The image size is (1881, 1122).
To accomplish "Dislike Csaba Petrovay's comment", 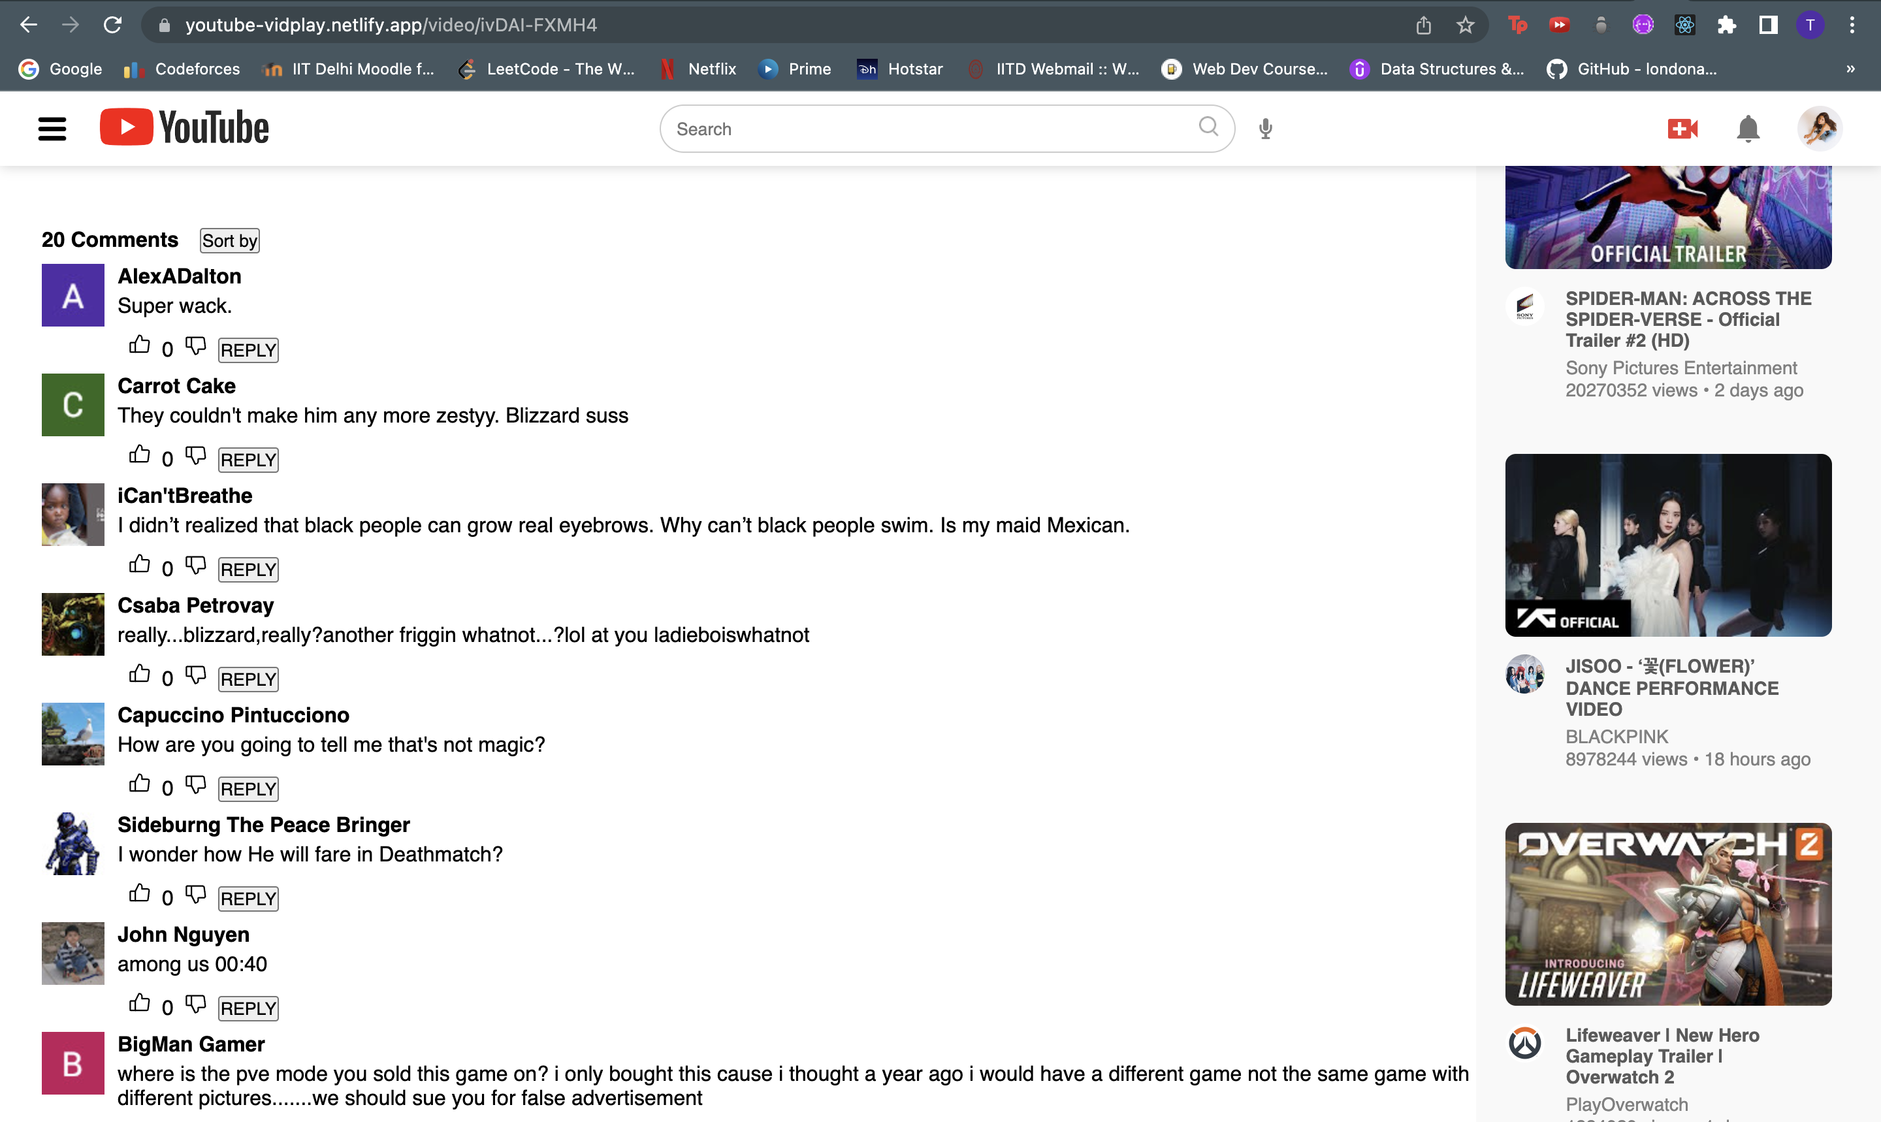I will (196, 675).
